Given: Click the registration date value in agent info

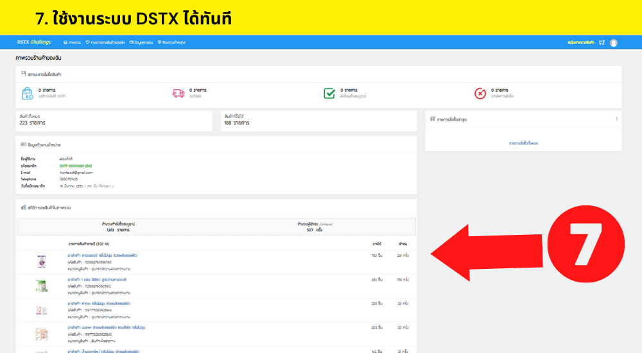Looking at the screenshot, I should click(x=87, y=186).
